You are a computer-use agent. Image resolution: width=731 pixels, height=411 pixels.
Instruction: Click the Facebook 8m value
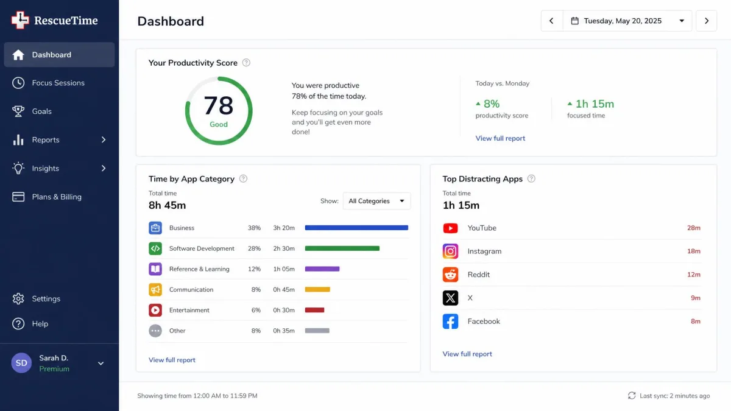(696, 321)
